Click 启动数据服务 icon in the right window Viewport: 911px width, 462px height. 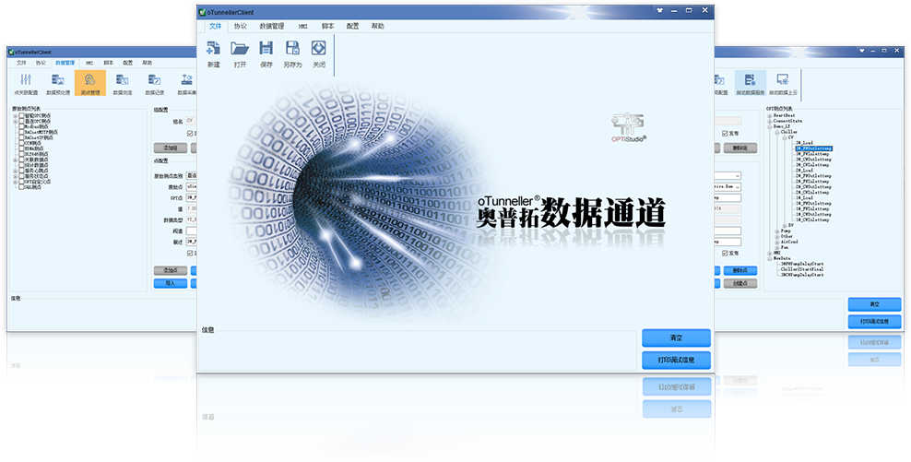(750, 80)
